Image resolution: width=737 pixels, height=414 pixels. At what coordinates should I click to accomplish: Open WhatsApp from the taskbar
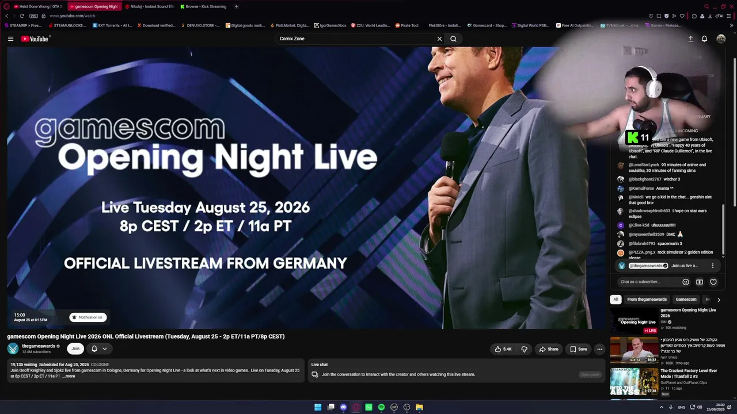(368, 407)
